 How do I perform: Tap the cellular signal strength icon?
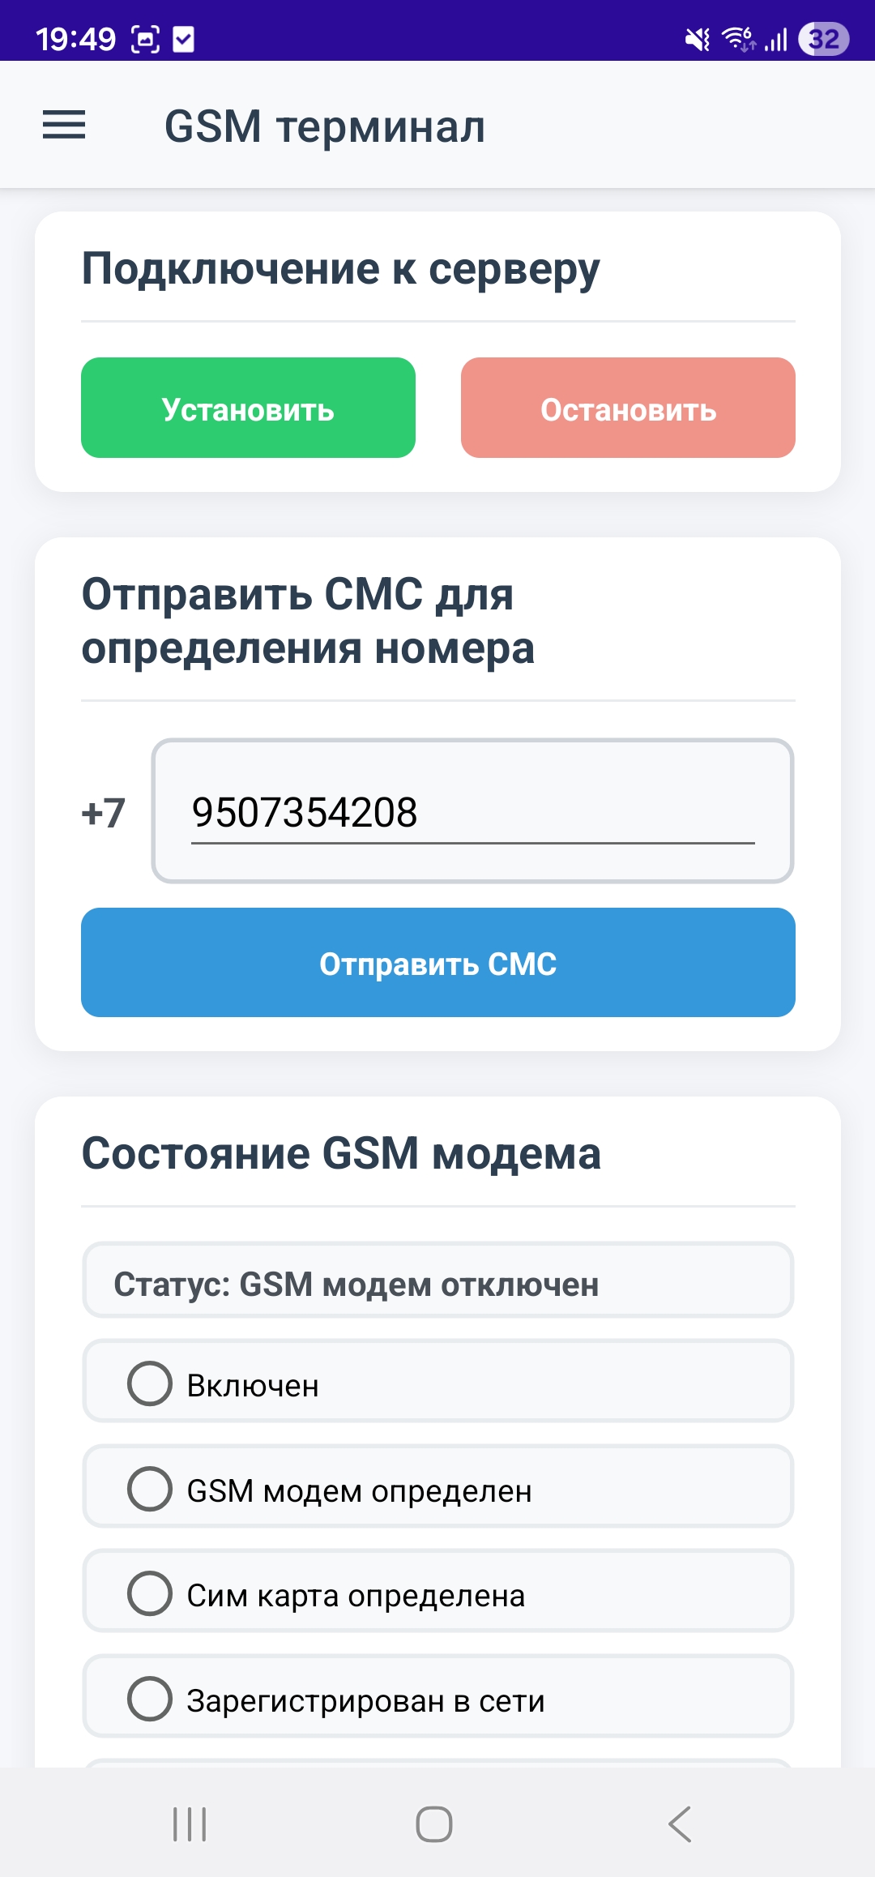click(x=776, y=39)
